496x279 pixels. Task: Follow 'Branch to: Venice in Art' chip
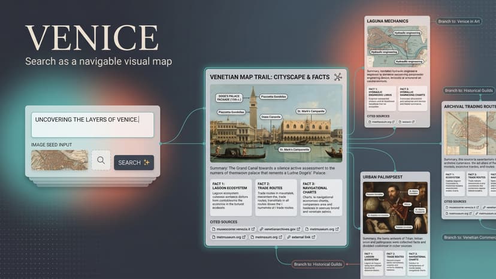459,22
